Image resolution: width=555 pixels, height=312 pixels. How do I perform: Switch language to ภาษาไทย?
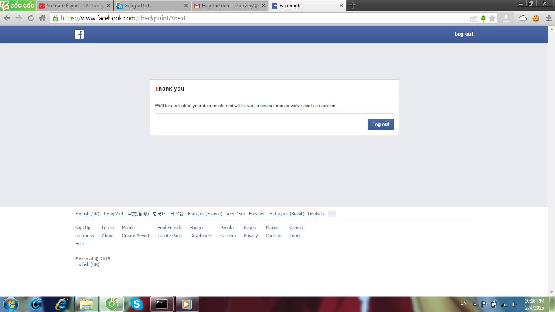coord(236,214)
